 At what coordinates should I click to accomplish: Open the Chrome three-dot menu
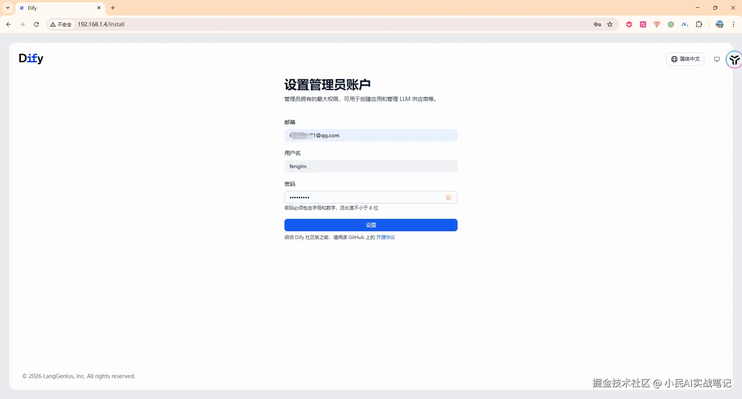pos(733,24)
